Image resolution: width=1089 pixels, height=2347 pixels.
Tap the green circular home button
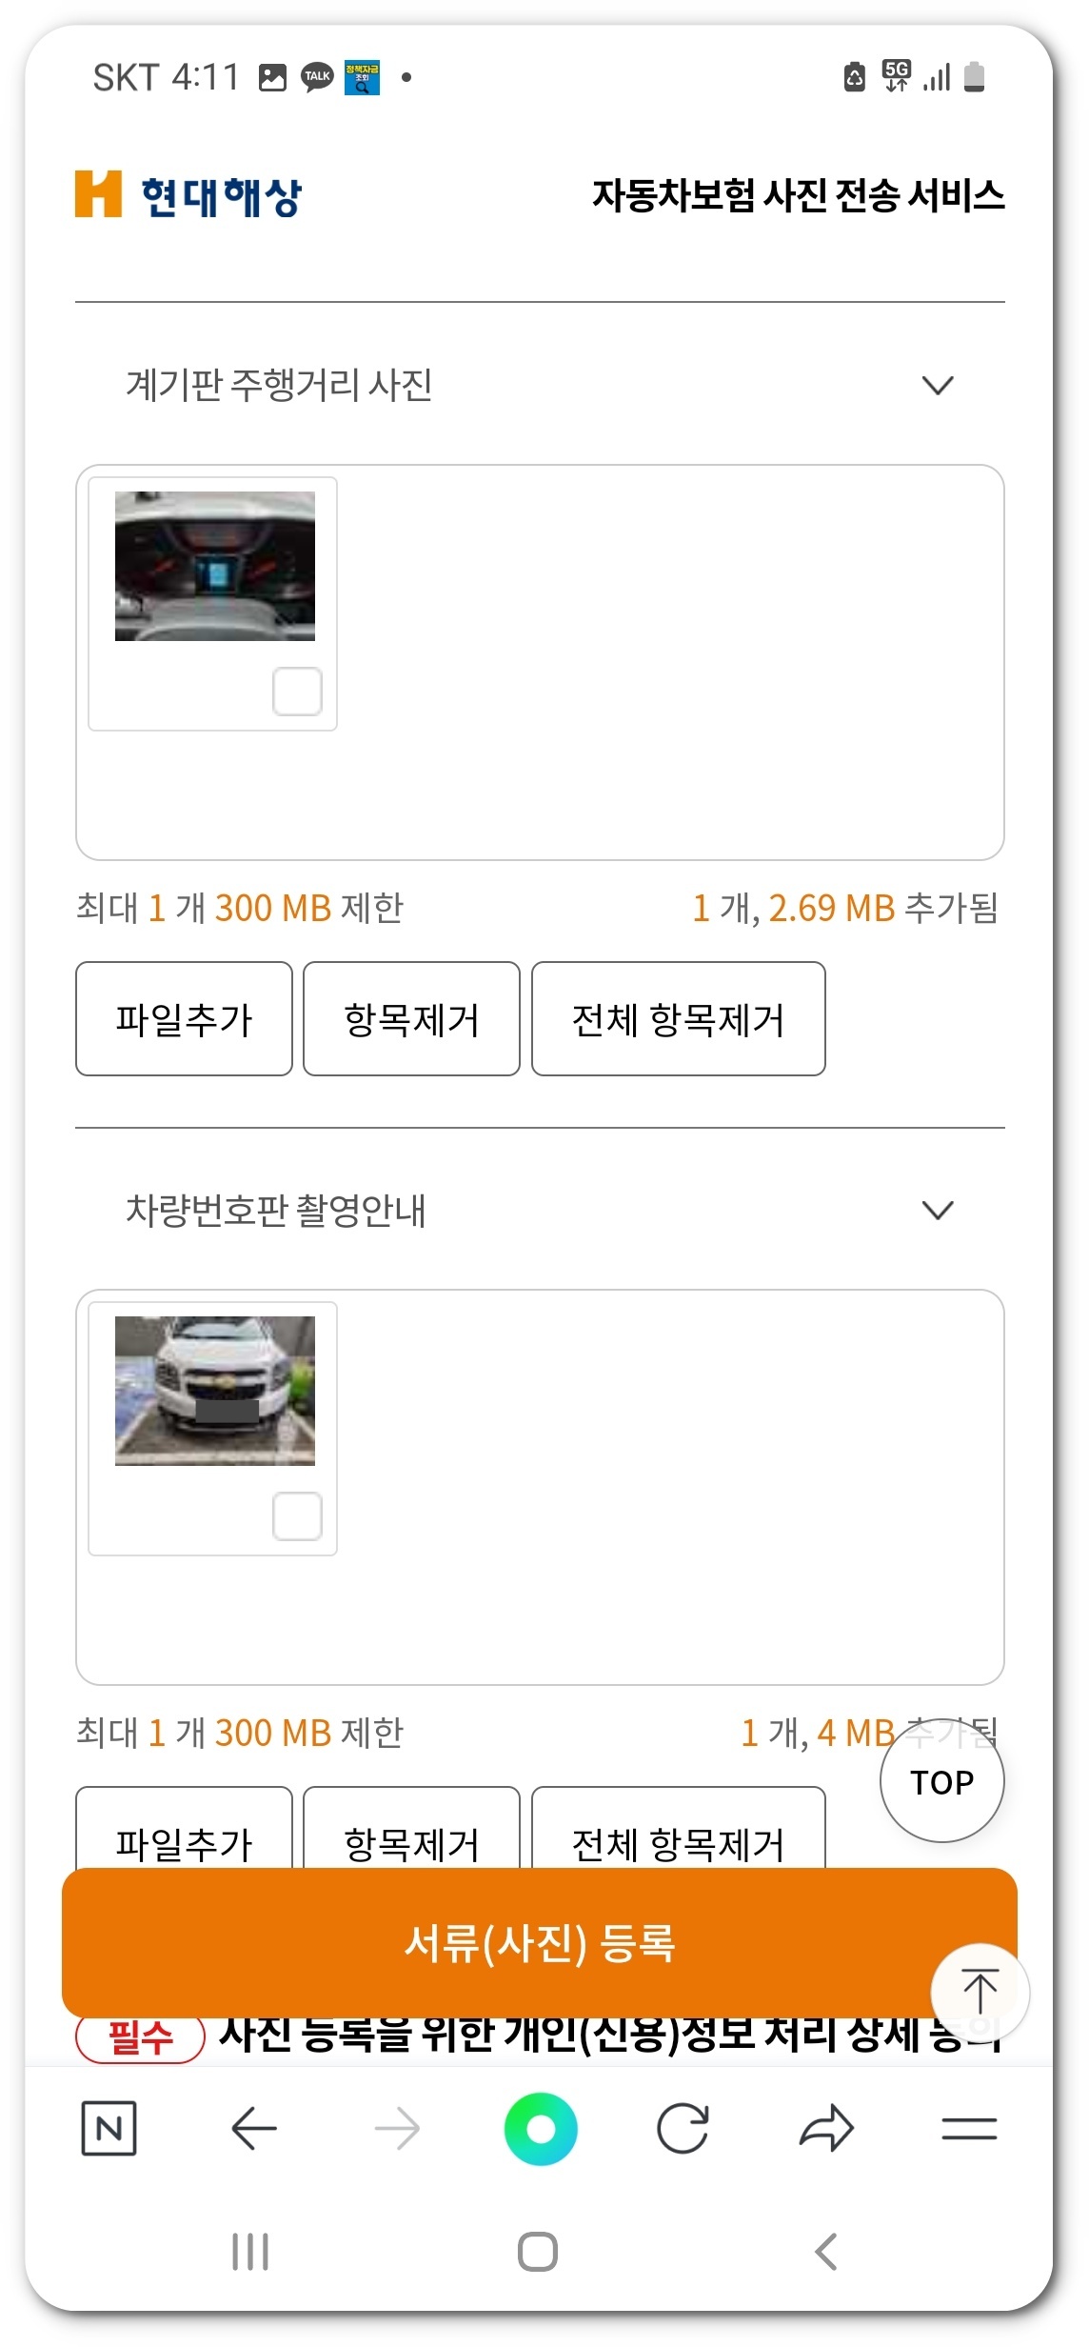pyautogui.click(x=542, y=2127)
